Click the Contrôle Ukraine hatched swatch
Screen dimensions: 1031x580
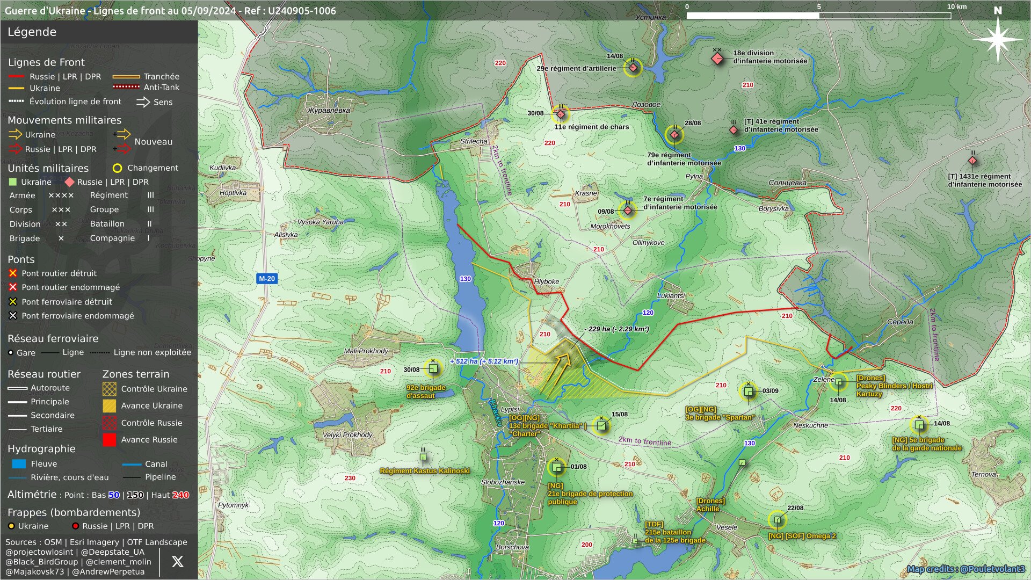point(109,389)
